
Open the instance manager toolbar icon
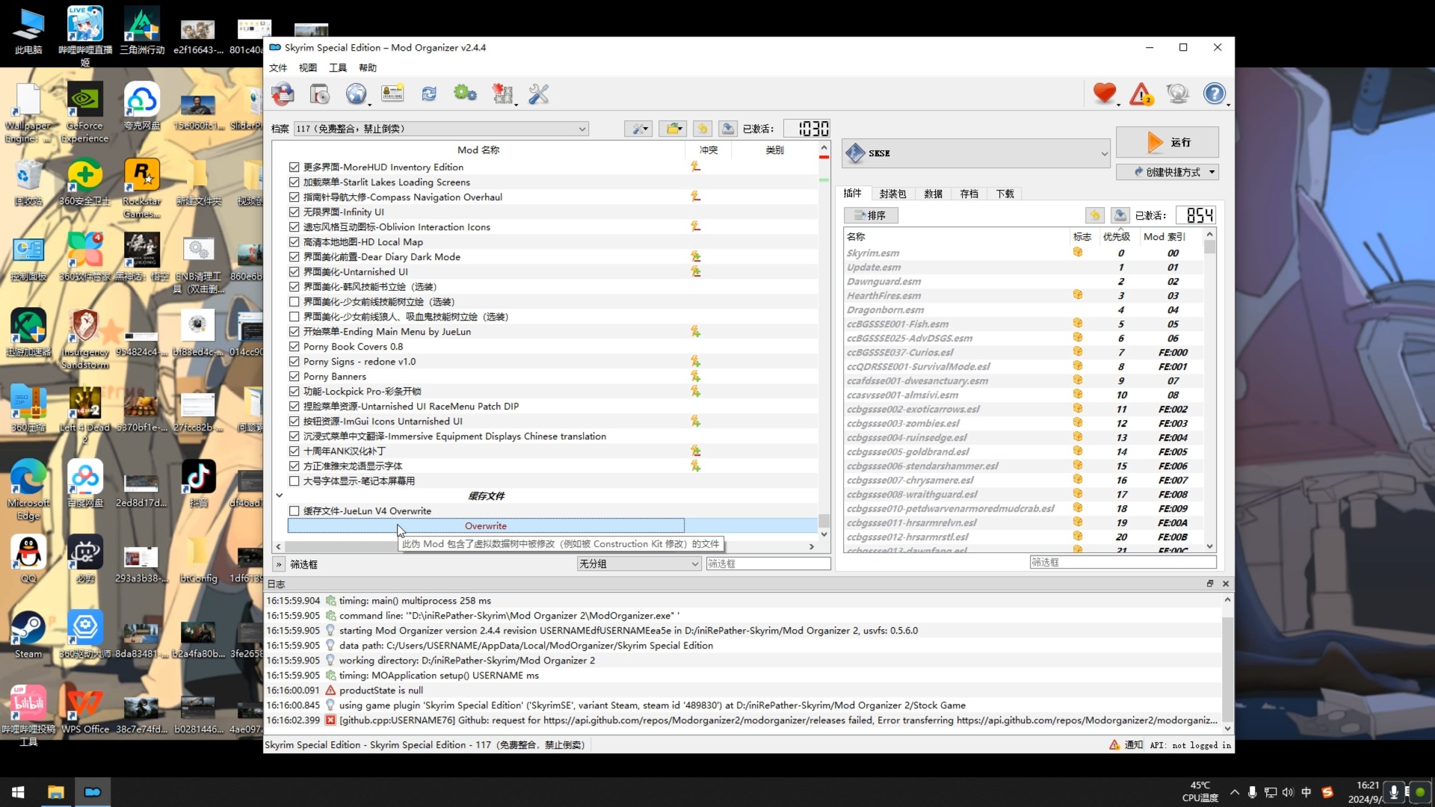[283, 94]
